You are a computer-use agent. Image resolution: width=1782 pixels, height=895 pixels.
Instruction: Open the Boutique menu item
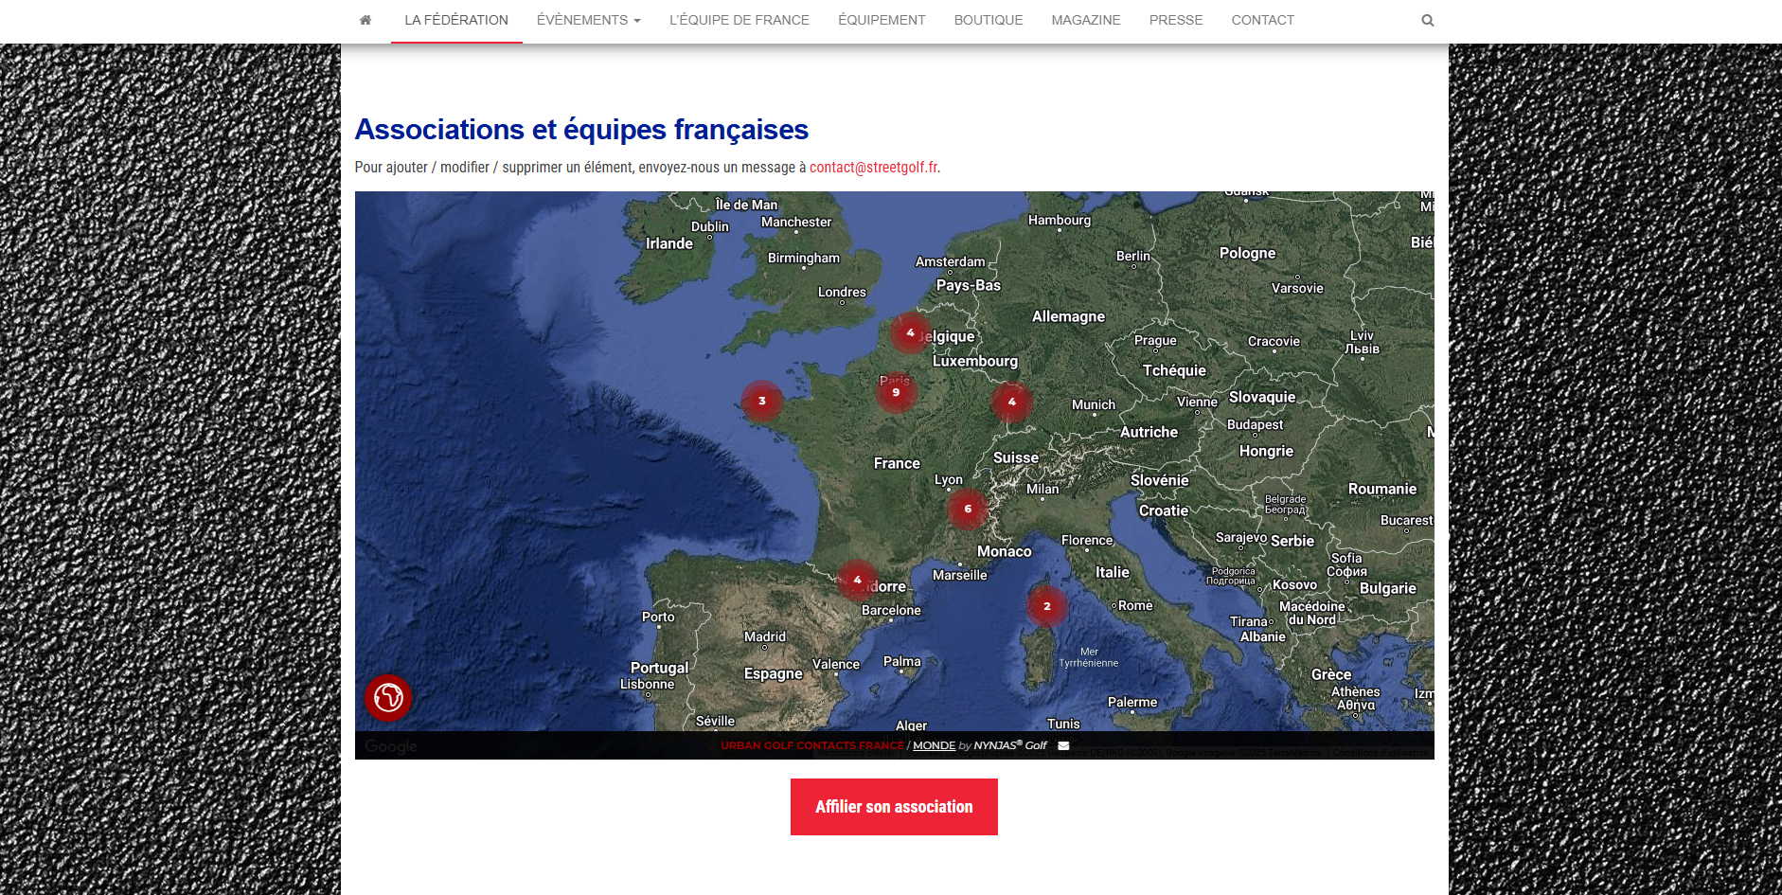click(x=988, y=20)
